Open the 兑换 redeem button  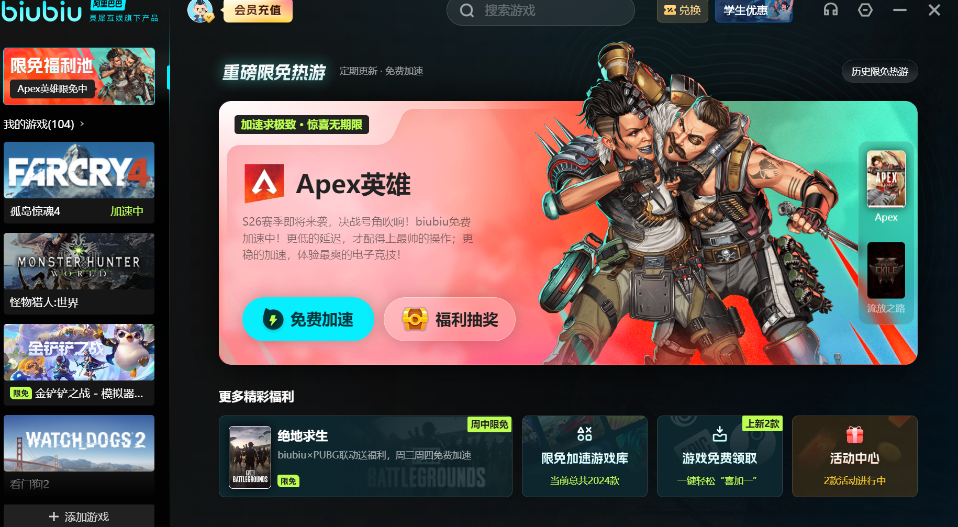click(x=683, y=11)
